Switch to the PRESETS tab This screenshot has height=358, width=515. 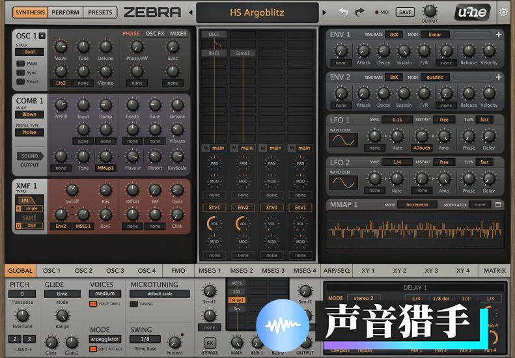100,12
